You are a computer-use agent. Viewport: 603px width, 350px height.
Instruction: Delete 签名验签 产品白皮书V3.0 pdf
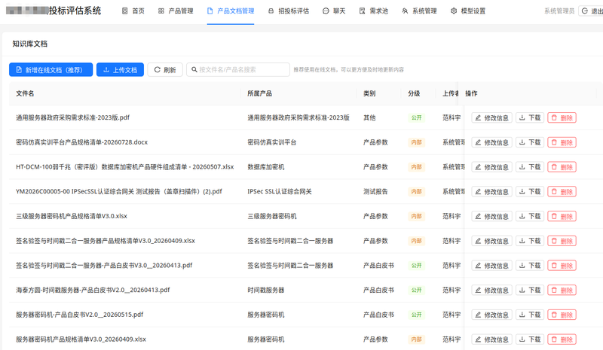562,265
